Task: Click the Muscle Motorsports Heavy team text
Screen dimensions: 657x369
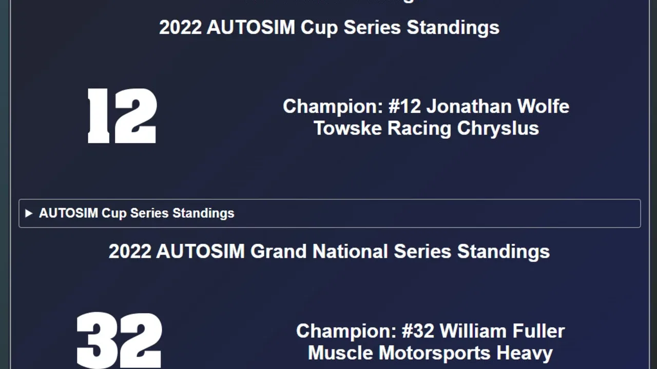Action: tap(430, 353)
